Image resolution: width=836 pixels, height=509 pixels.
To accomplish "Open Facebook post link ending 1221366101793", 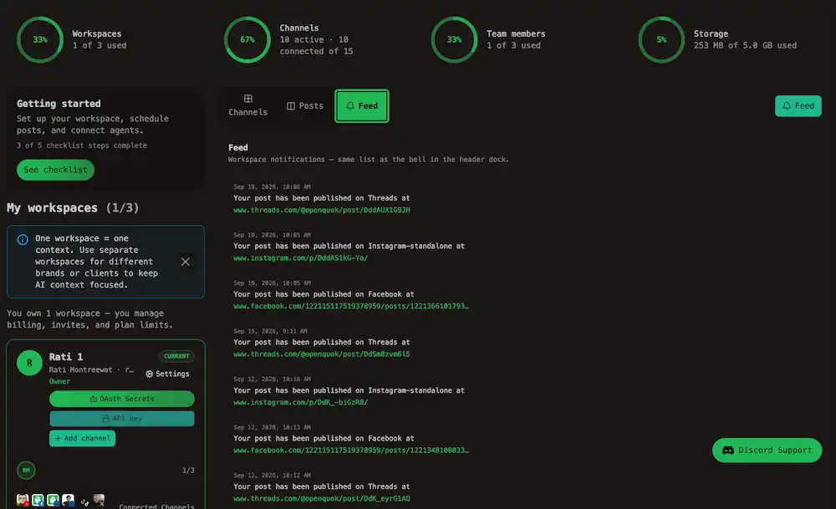I will tap(351, 306).
